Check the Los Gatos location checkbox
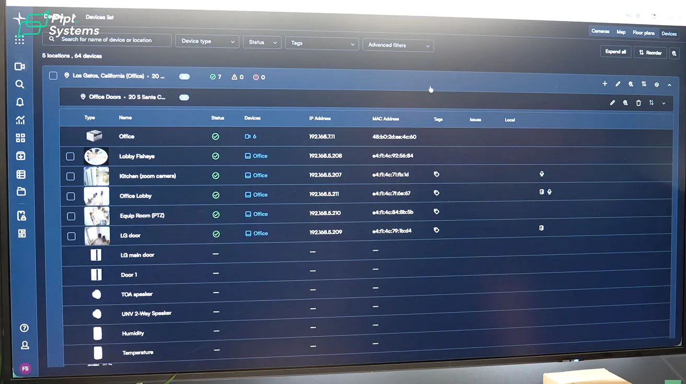The image size is (686, 384). click(x=53, y=76)
